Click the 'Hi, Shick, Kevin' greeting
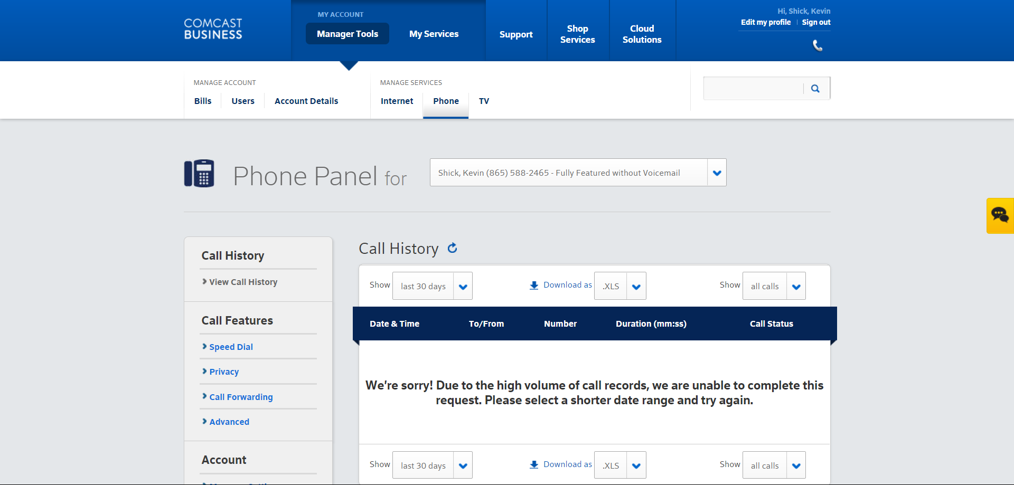 (x=804, y=11)
